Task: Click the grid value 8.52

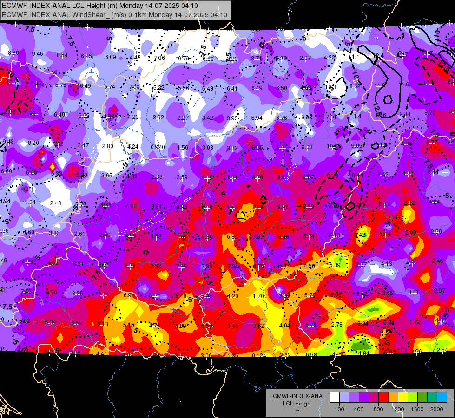Action: click(156, 236)
